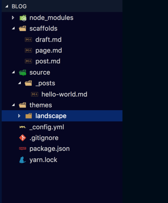Collapse the _posts folder arrow
This screenshot has width=168, height=203.
(x=20, y=83)
